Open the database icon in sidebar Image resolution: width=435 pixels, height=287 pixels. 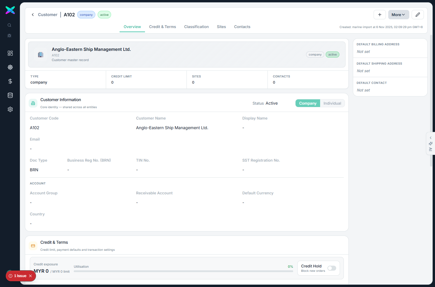pos(10,95)
